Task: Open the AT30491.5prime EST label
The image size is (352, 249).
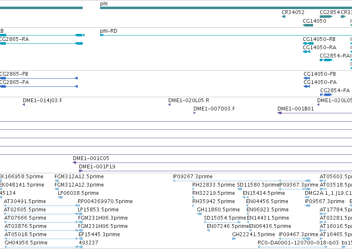Action: pyautogui.click(x=25, y=201)
